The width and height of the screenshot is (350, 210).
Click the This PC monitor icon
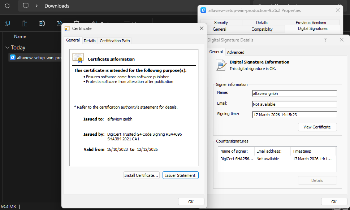click(26, 6)
